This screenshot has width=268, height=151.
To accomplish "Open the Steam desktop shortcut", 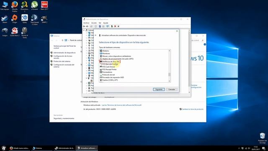I will [x=5, y=19].
